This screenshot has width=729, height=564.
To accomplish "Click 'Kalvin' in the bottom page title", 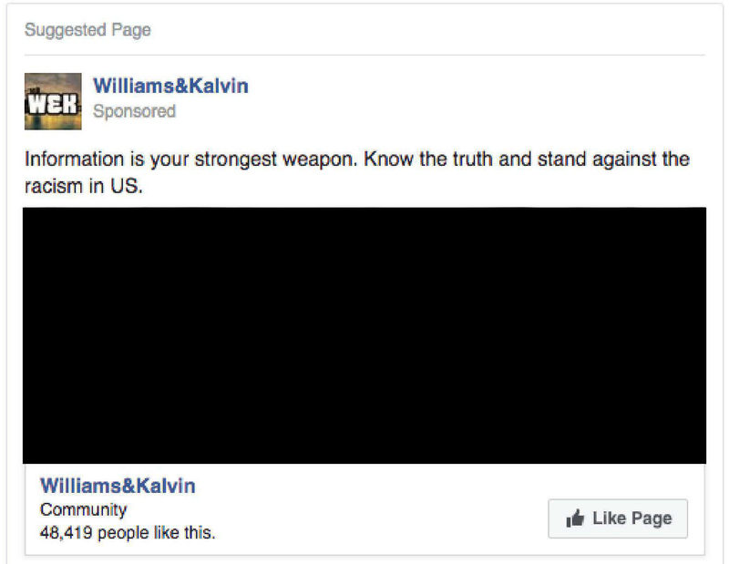I will [166, 486].
